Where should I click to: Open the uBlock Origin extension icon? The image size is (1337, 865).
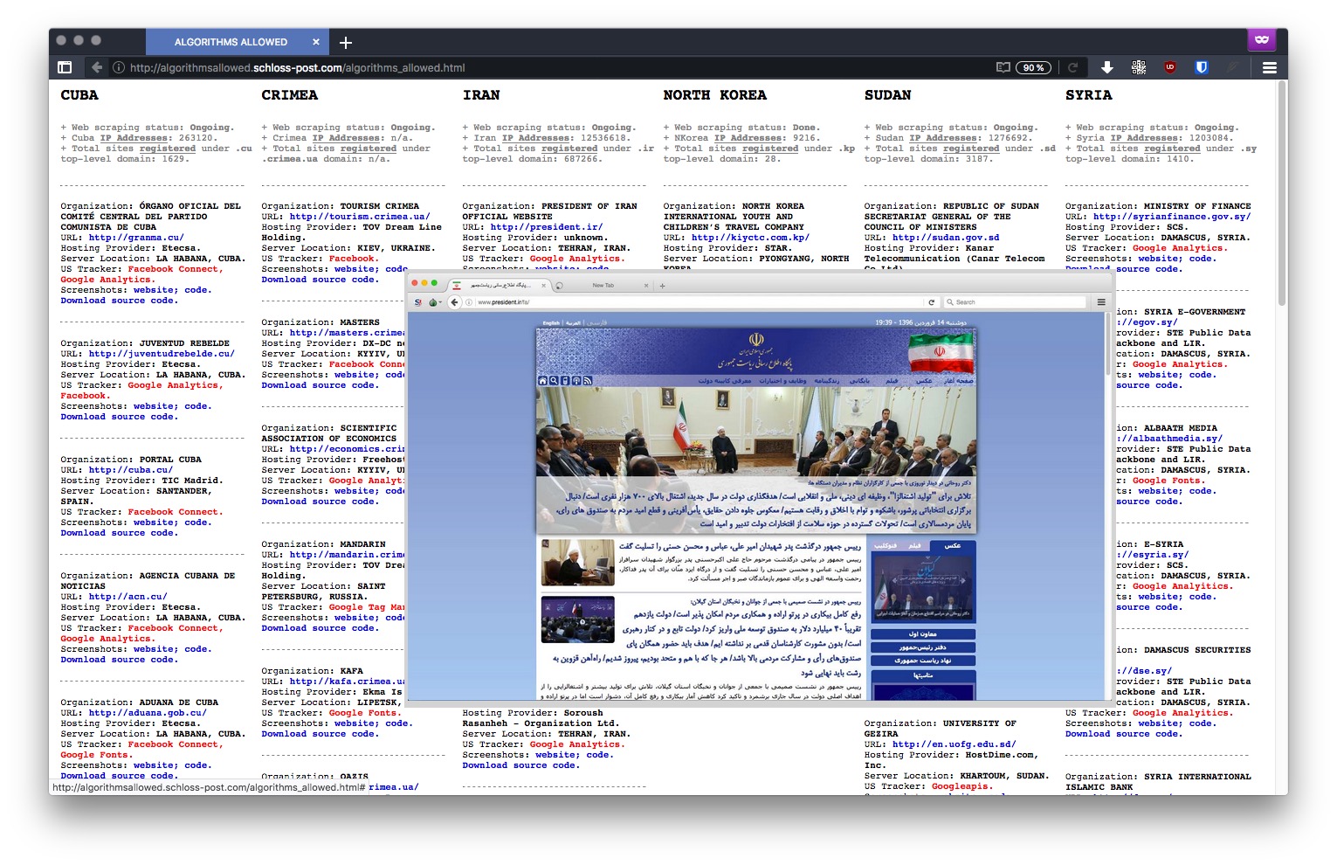(1170, 67)
